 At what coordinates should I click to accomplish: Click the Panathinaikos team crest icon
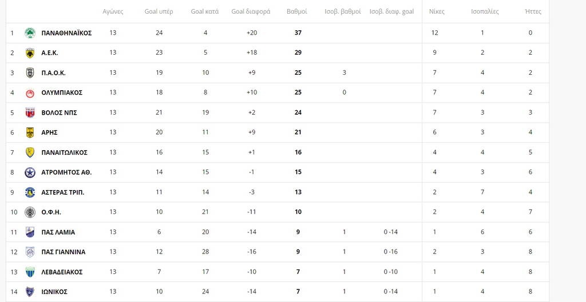[30, 33]
